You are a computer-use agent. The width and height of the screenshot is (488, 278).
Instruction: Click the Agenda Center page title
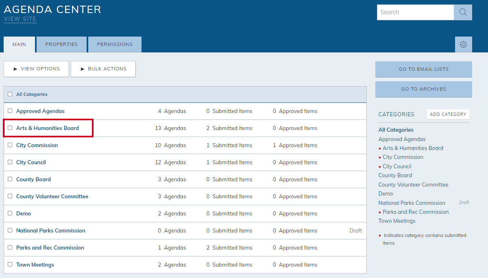coord(52,9)
